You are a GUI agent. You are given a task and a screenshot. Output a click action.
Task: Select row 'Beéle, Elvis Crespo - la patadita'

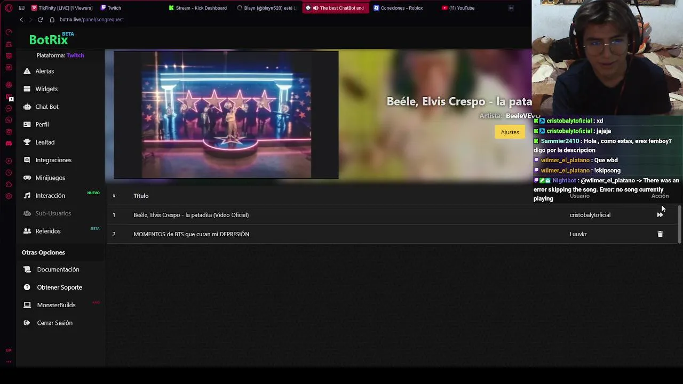click(x=392, y=215)
